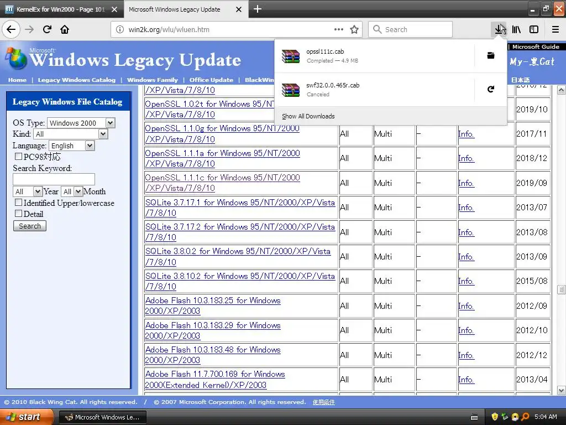Image resolution: width=566 pixels, height=425 pixels.
Task: Open the Windows Family navigation item
Action: pos(153,80)
